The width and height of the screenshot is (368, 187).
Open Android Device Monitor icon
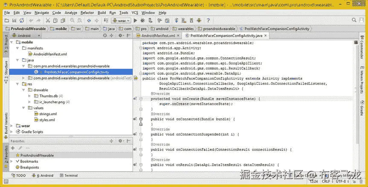click(x=199, y=20)
